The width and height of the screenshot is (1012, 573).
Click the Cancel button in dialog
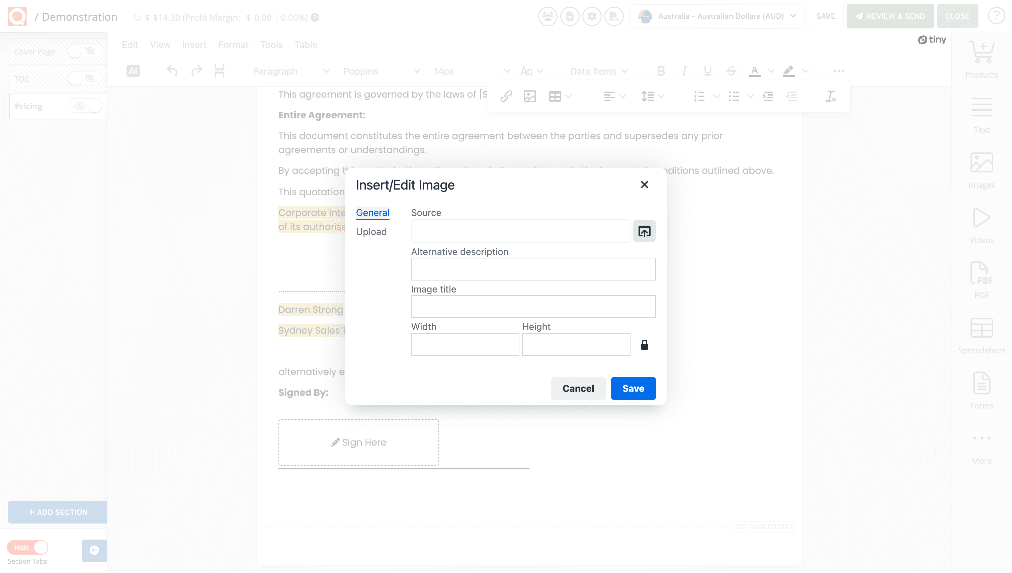[578, 388]
